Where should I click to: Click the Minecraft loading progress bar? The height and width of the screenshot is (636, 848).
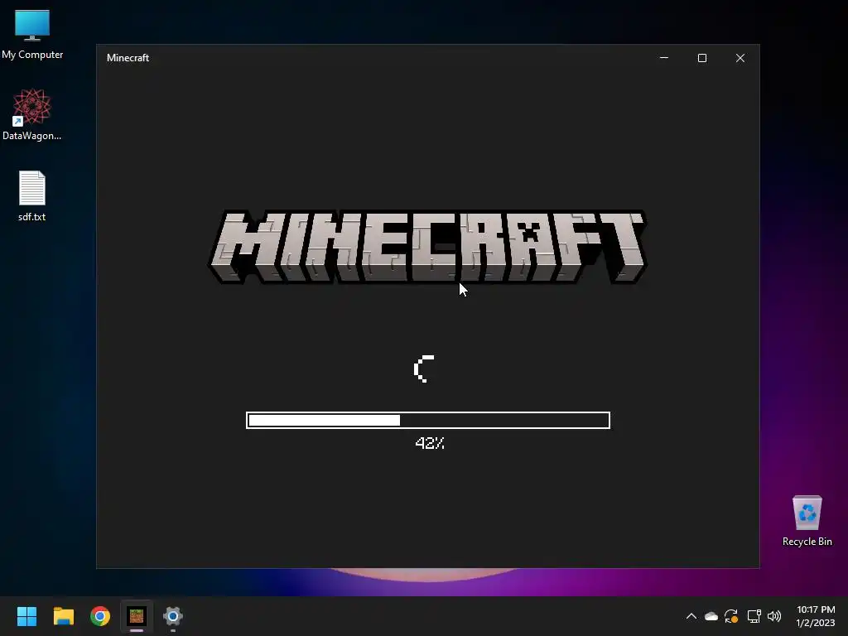pyautogui.click(x=428, y=420)
